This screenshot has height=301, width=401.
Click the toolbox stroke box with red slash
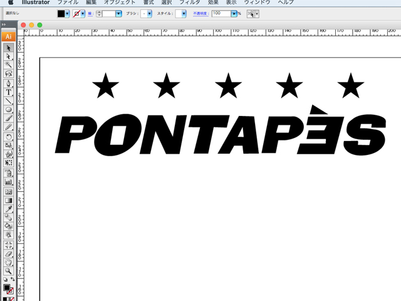coord(11,291)
